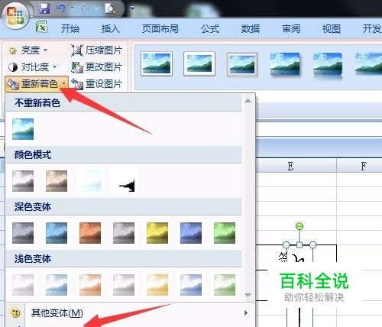The height and width of the screenshot is (327, 382).
Task: Open print preview icon in quick access toolbar
Action: tap(110, 8)
